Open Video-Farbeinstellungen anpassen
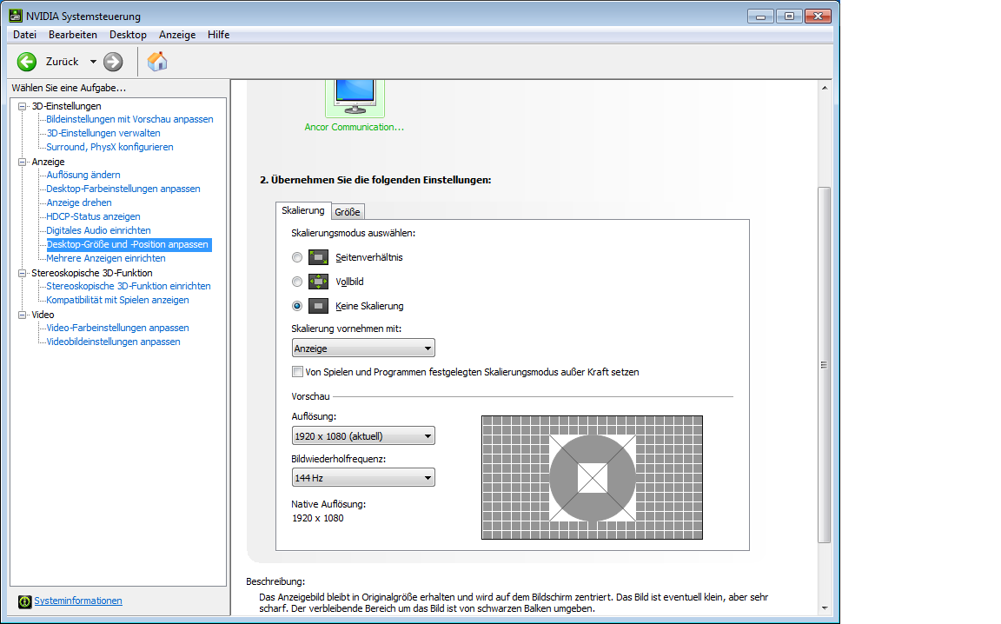The width and height of the screenshot is (1001, 624). (117, 328)
